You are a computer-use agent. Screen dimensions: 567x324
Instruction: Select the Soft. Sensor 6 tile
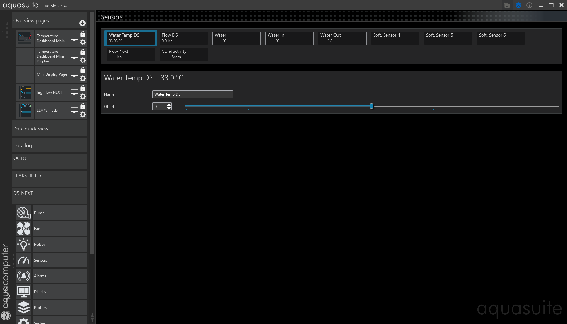501,38
